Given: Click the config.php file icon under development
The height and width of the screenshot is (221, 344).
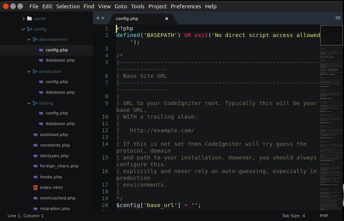Looking at the screenshot, I should [x=41, y=49].
